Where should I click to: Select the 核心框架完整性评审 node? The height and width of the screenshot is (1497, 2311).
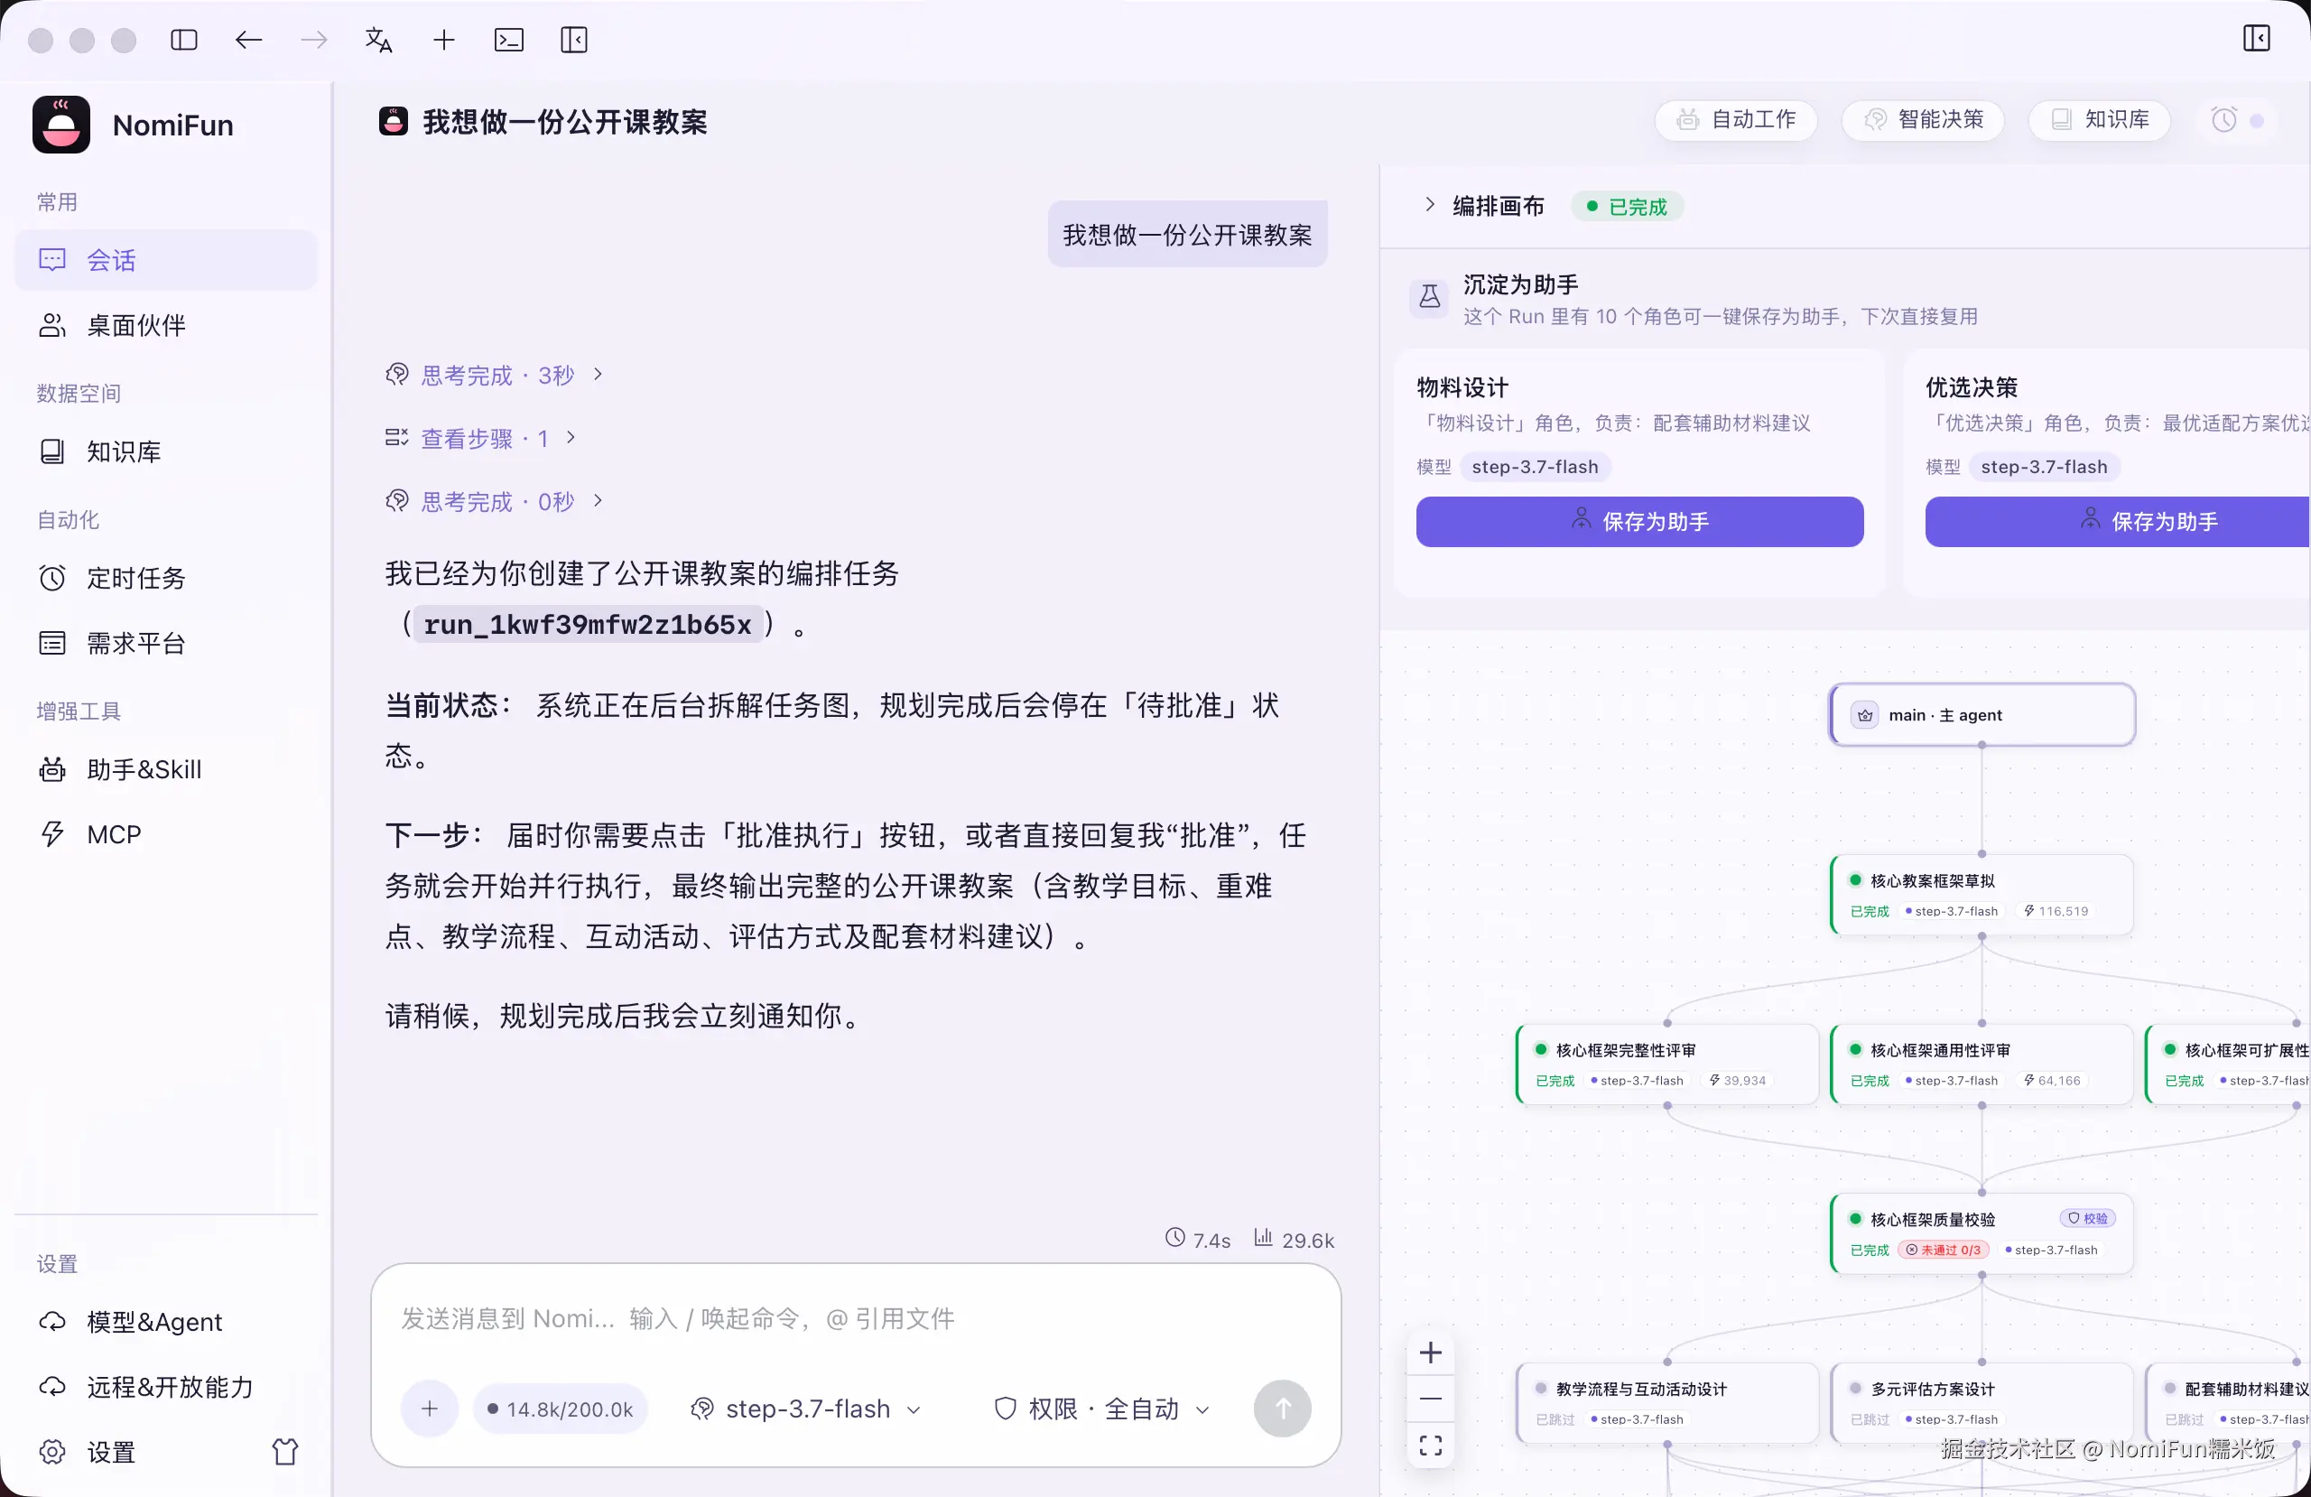coord(1667,1064)
